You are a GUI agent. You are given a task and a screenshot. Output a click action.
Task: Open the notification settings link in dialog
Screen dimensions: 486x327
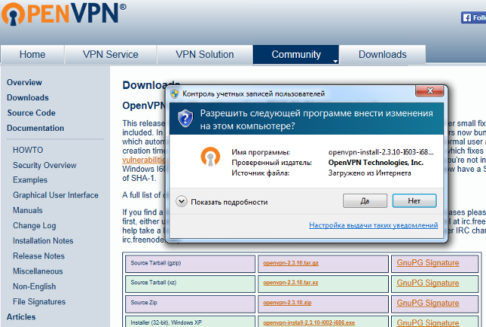(374, 225)
